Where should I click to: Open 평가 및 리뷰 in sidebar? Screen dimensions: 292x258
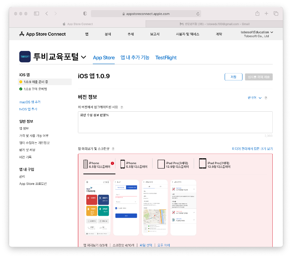coord(27,150)
